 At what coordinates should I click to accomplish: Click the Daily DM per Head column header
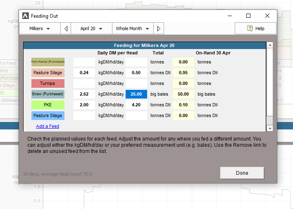(117, 53)
